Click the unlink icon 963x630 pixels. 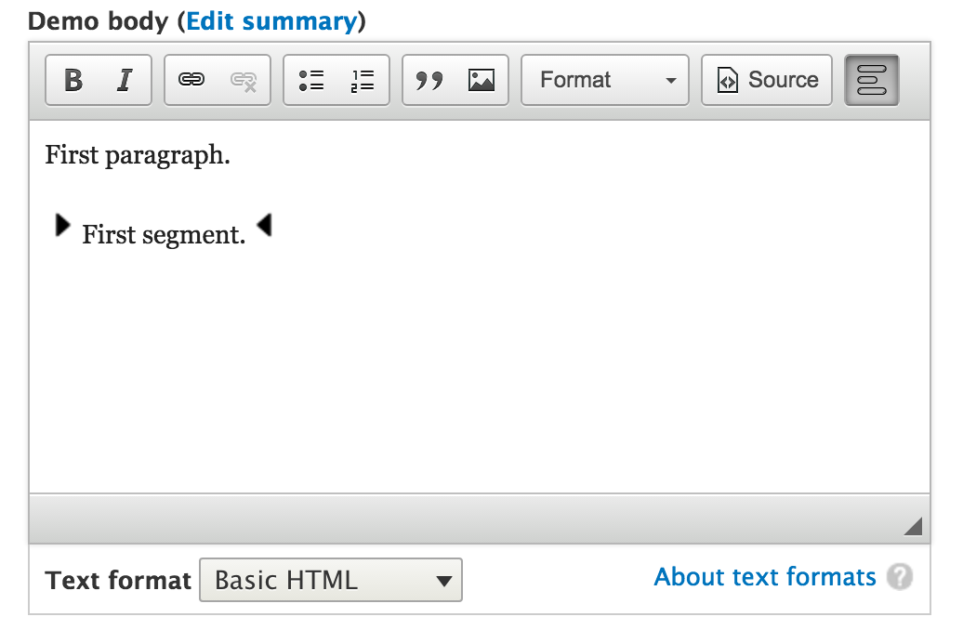[x=244, y=80]
